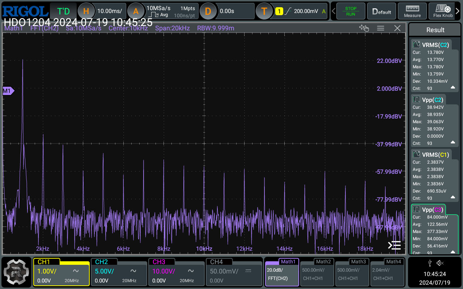Open the FFT window hamburger menu

[381, 28]
